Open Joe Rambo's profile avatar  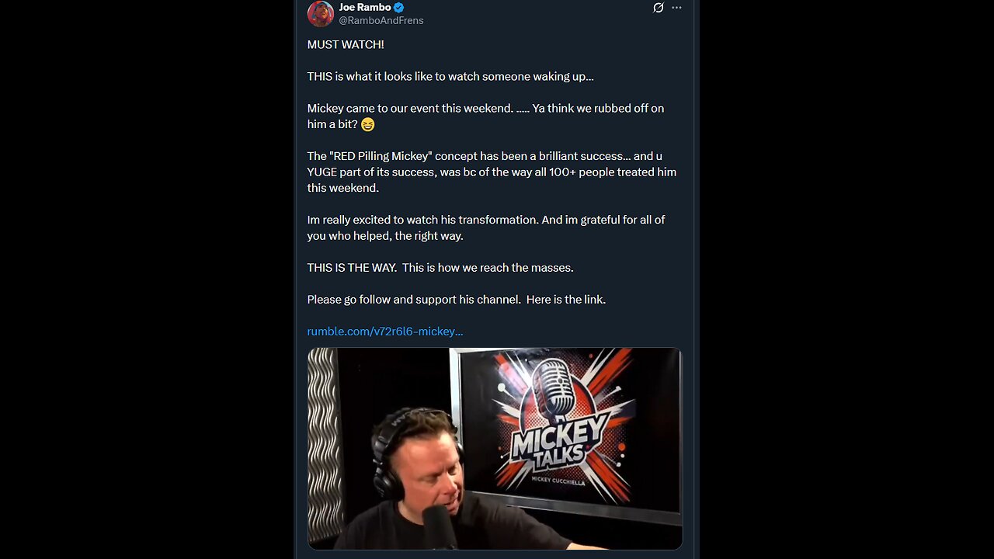click(x=321, y=13)
